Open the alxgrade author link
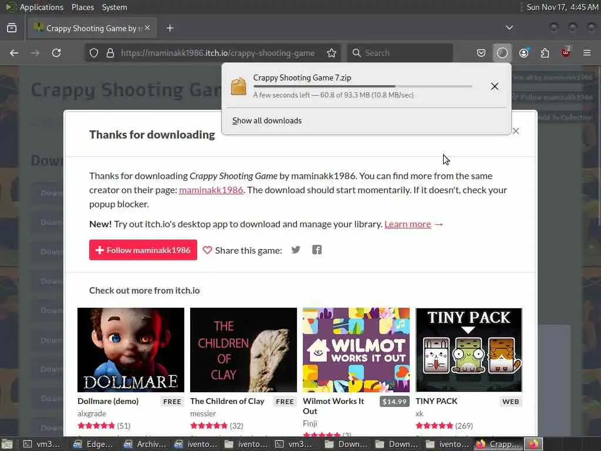Screen dimensions: 601x451 (x=92, y=414)
